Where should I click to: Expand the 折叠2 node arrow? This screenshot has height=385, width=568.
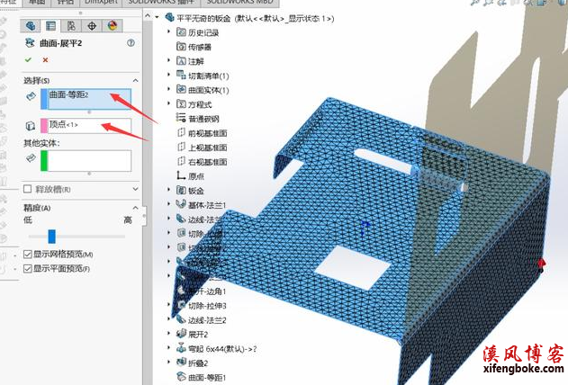click(168, 362)
